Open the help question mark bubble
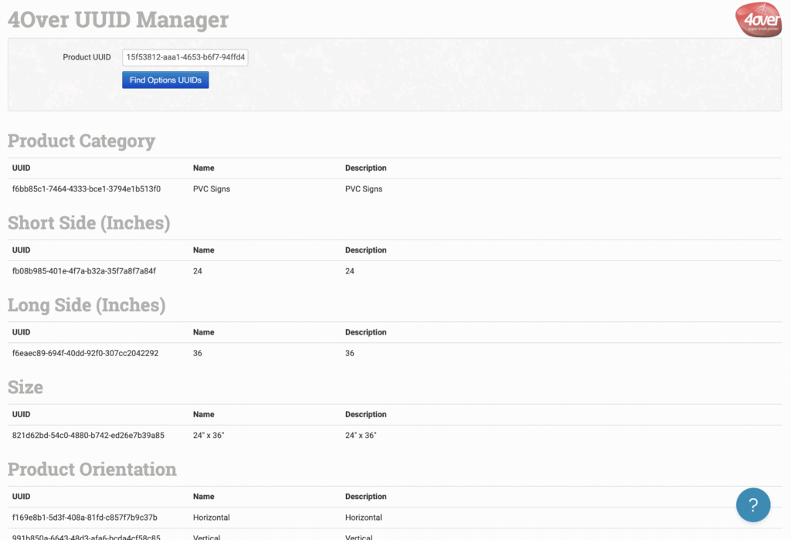Viewport: 791px width, 540px height. click(x=752, y=504)
